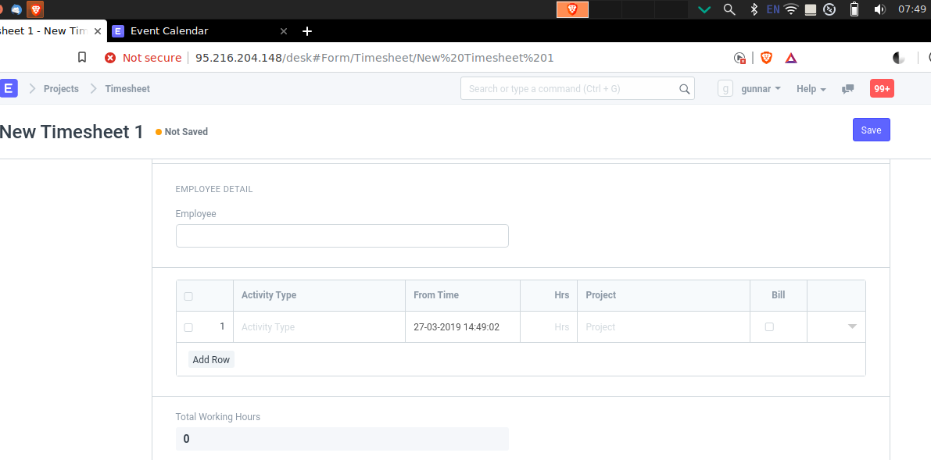The height and width of the screenshot is (460, 931).
Task: Go to Timesheet breadcrumb
Action: [127, 88]
